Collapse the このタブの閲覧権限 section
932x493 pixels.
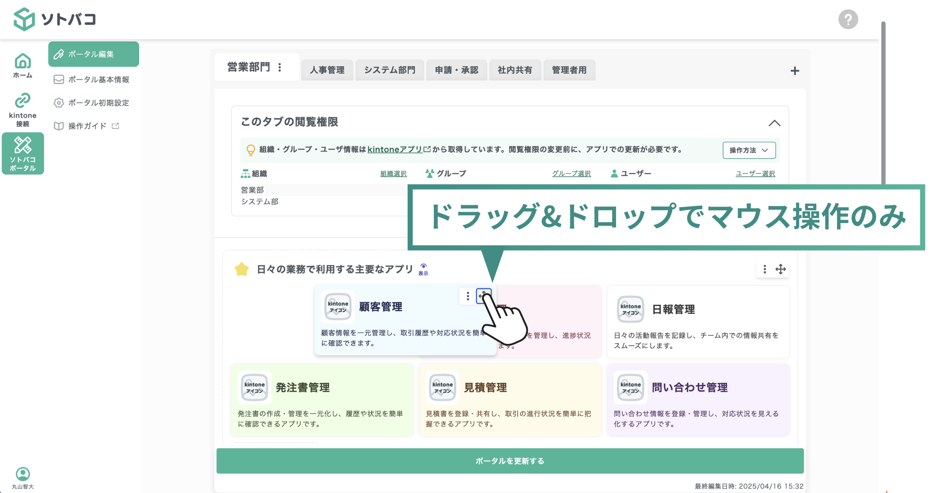pyautogui.click(x=774, y=123)
